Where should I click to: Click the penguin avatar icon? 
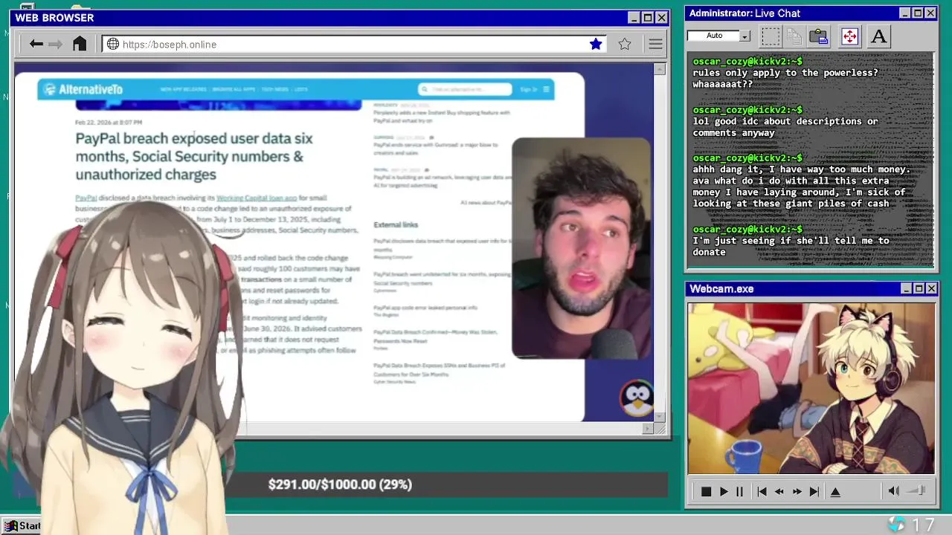[x=637, y=399]
